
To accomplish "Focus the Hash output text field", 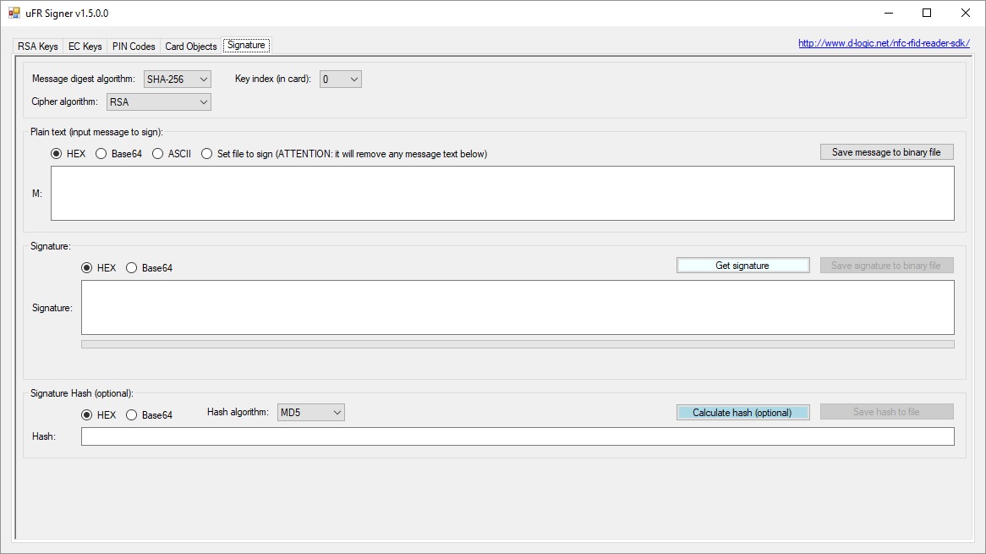I will tap(518, 436).
